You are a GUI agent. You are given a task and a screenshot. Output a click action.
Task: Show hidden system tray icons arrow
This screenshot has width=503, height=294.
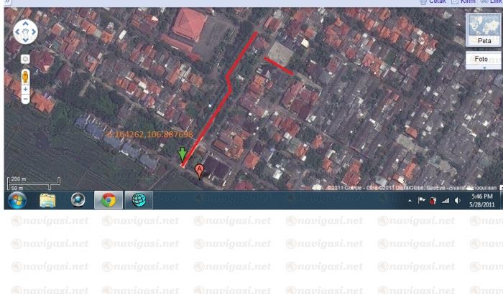tap(410, 201)
